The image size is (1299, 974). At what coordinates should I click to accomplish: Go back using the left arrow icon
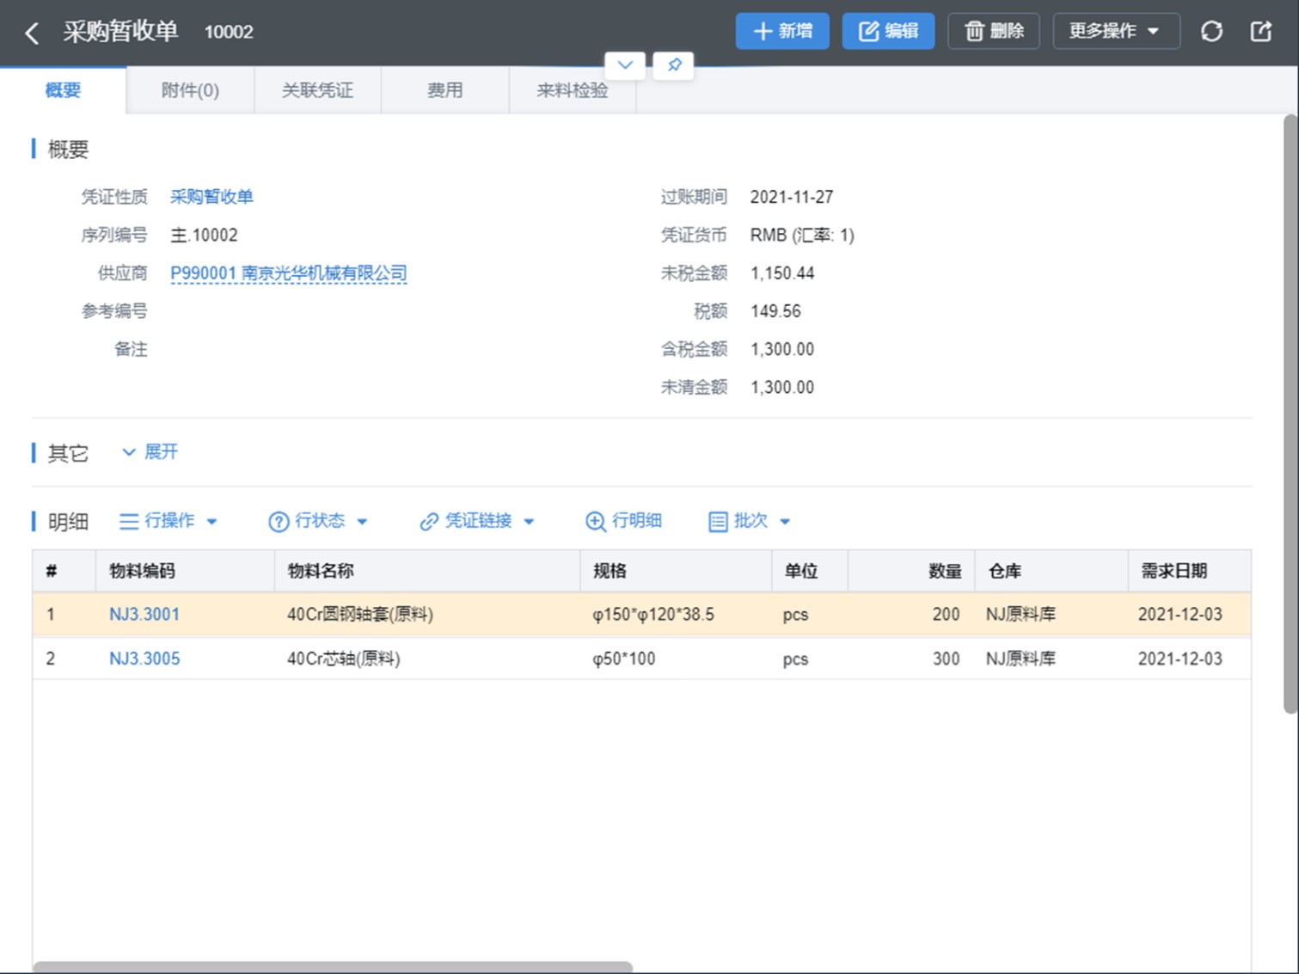click(32, 33)
